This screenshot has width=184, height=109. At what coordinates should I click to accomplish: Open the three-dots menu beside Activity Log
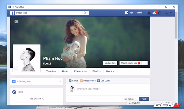click(x=145, y=63)
